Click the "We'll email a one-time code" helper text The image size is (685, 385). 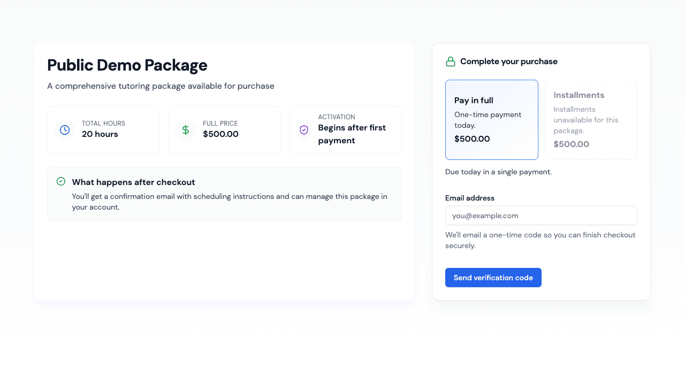tap(540, 240)
